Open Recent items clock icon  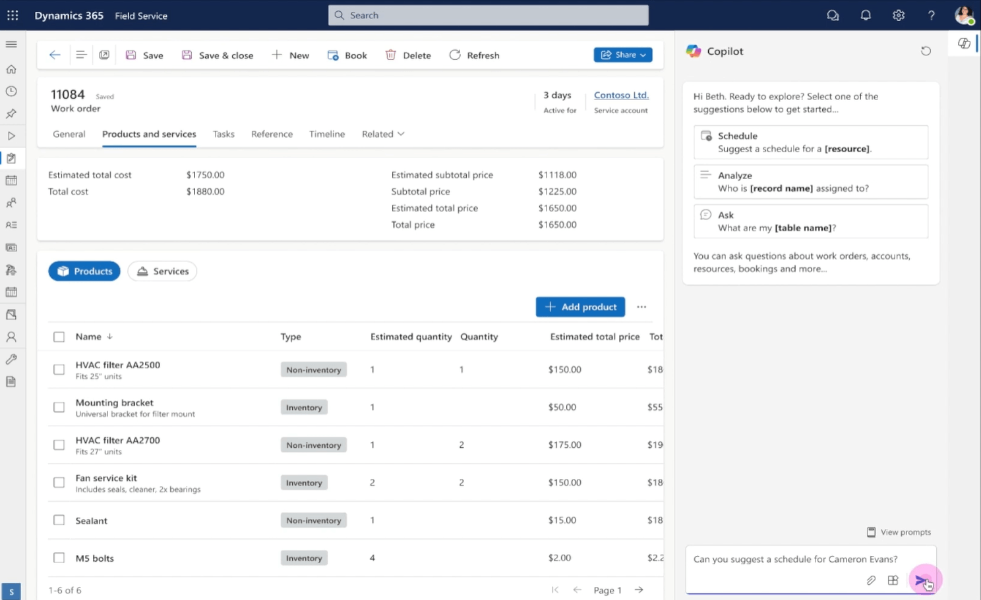(x=11, y=92)
